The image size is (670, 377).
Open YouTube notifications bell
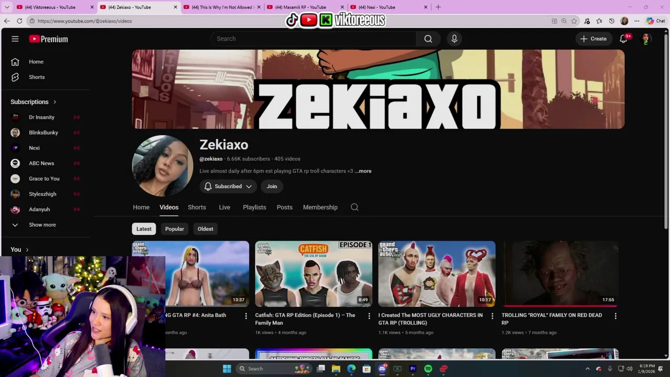tap(623, 39)
